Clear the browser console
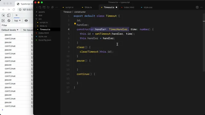The height and width of the screenshot is (115, 205). coord(9,20)
